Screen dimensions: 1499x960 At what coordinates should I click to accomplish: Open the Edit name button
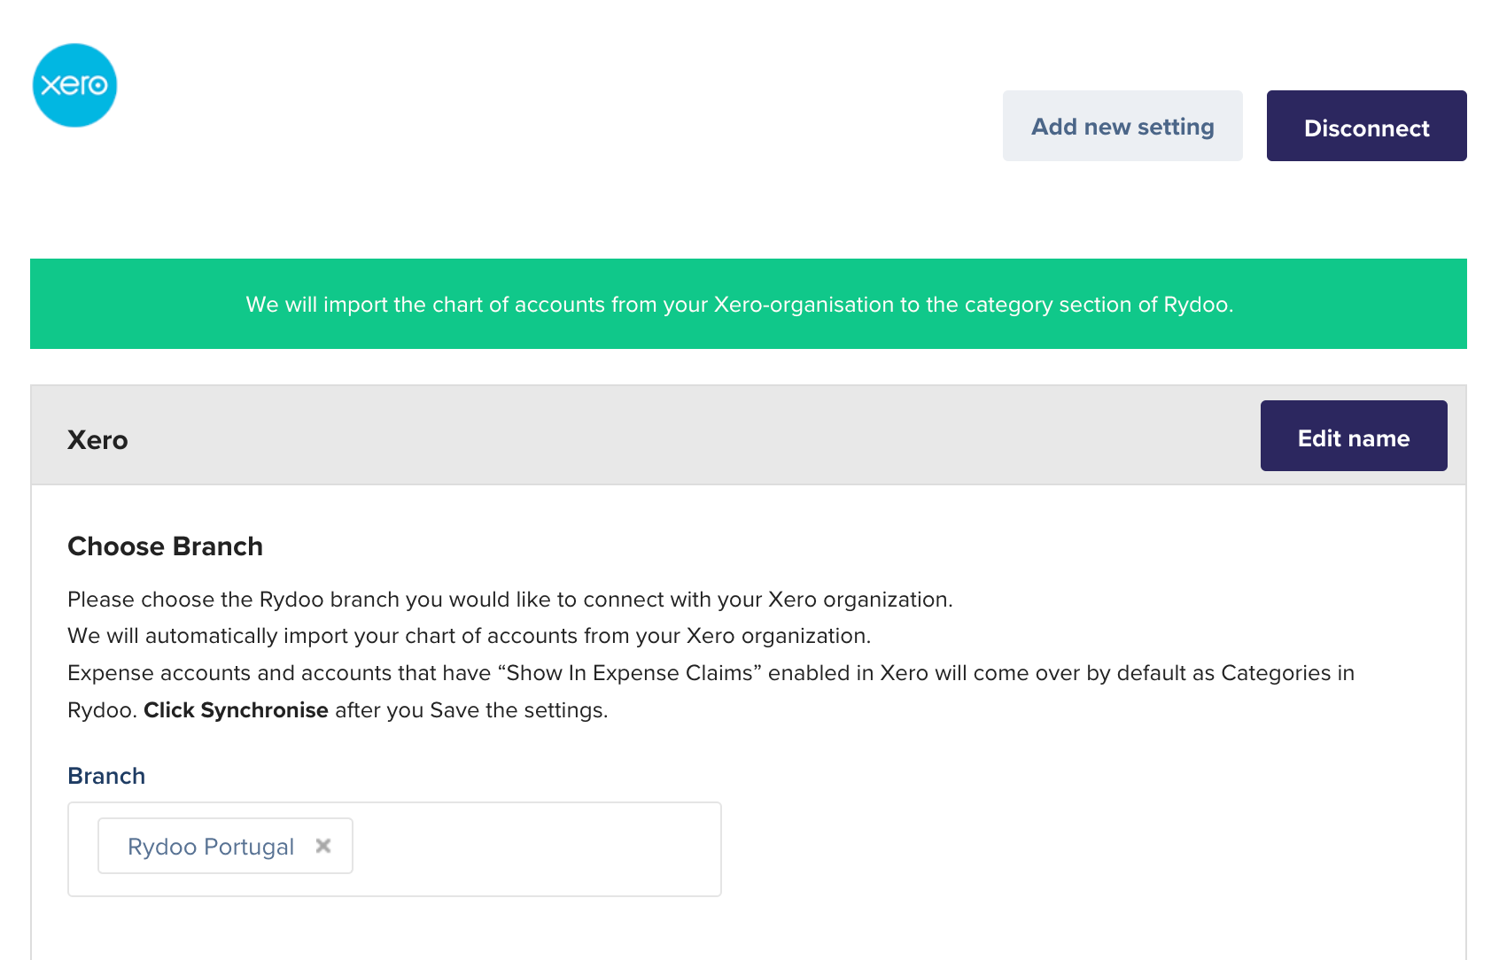tap(1354, 436)
